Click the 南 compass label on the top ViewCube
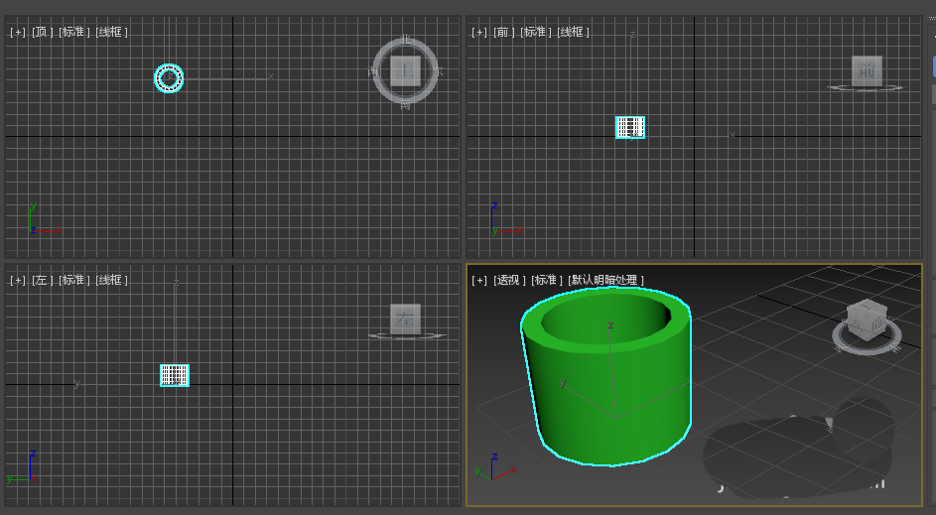The height and width of the screenshot is (515, 936). click(x=405, y=102)
